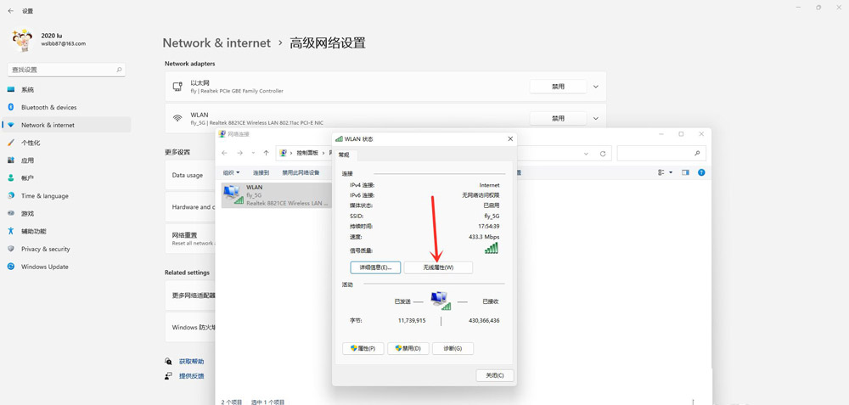Open the 组织 dropdown menu
849x405 pixels.
click(231, 172)
